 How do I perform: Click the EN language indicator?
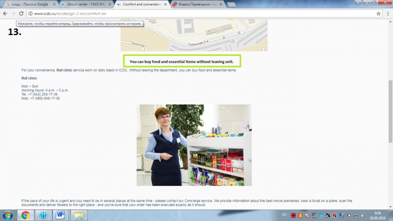pos(284,215)
